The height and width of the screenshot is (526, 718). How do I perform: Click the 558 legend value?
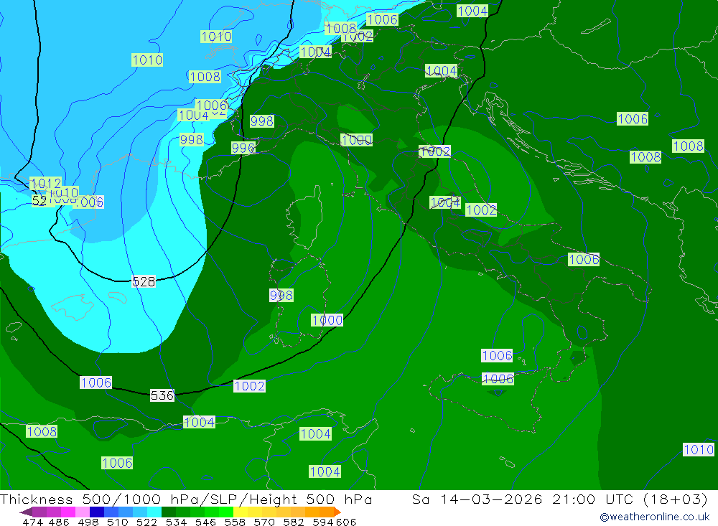click(x=235, y=522)
